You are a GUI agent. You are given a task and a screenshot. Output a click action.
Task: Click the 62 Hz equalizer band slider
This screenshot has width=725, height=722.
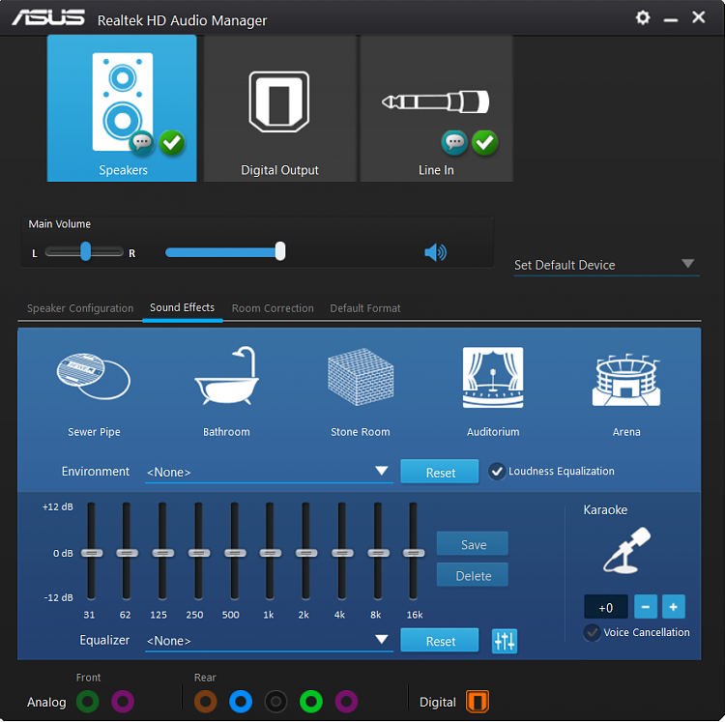127,553
